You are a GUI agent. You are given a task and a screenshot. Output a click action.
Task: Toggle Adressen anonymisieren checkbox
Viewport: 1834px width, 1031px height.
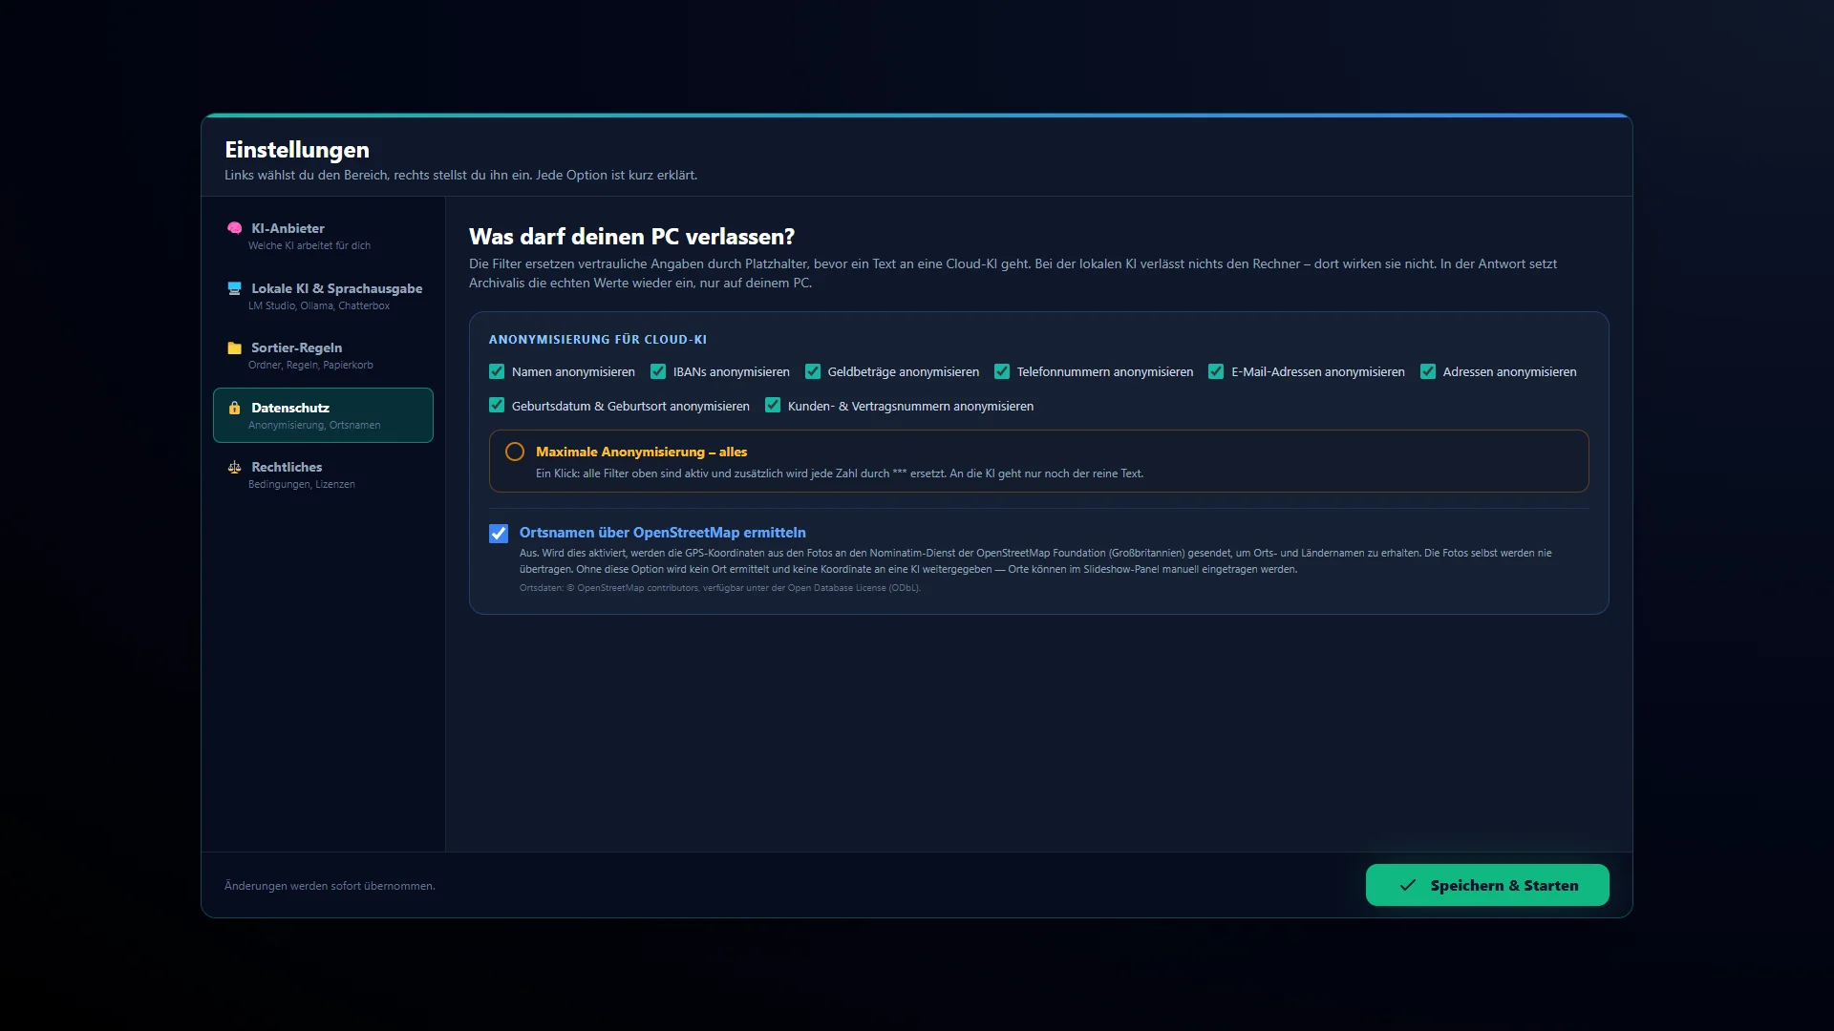pos(1428,371)
